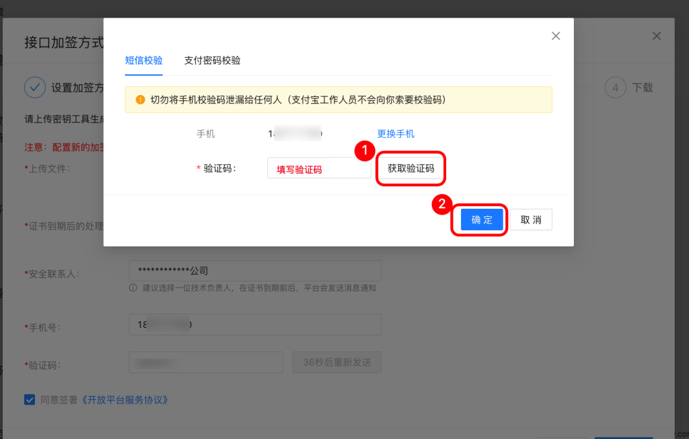Close the SMS verification popup
The image size is (689, 439).
pyautogui.click(x=556, y=36)
